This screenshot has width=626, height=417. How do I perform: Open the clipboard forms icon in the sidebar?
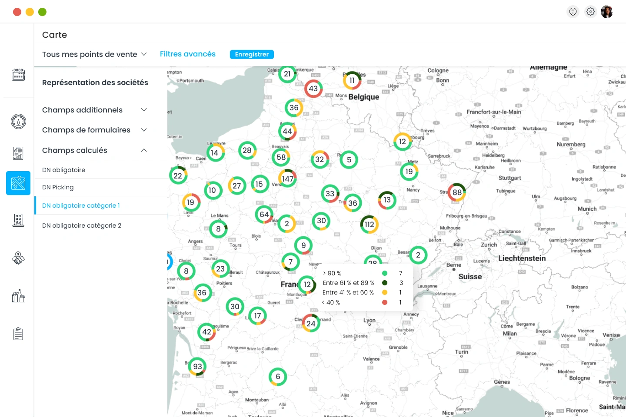[x=18, y=333]
